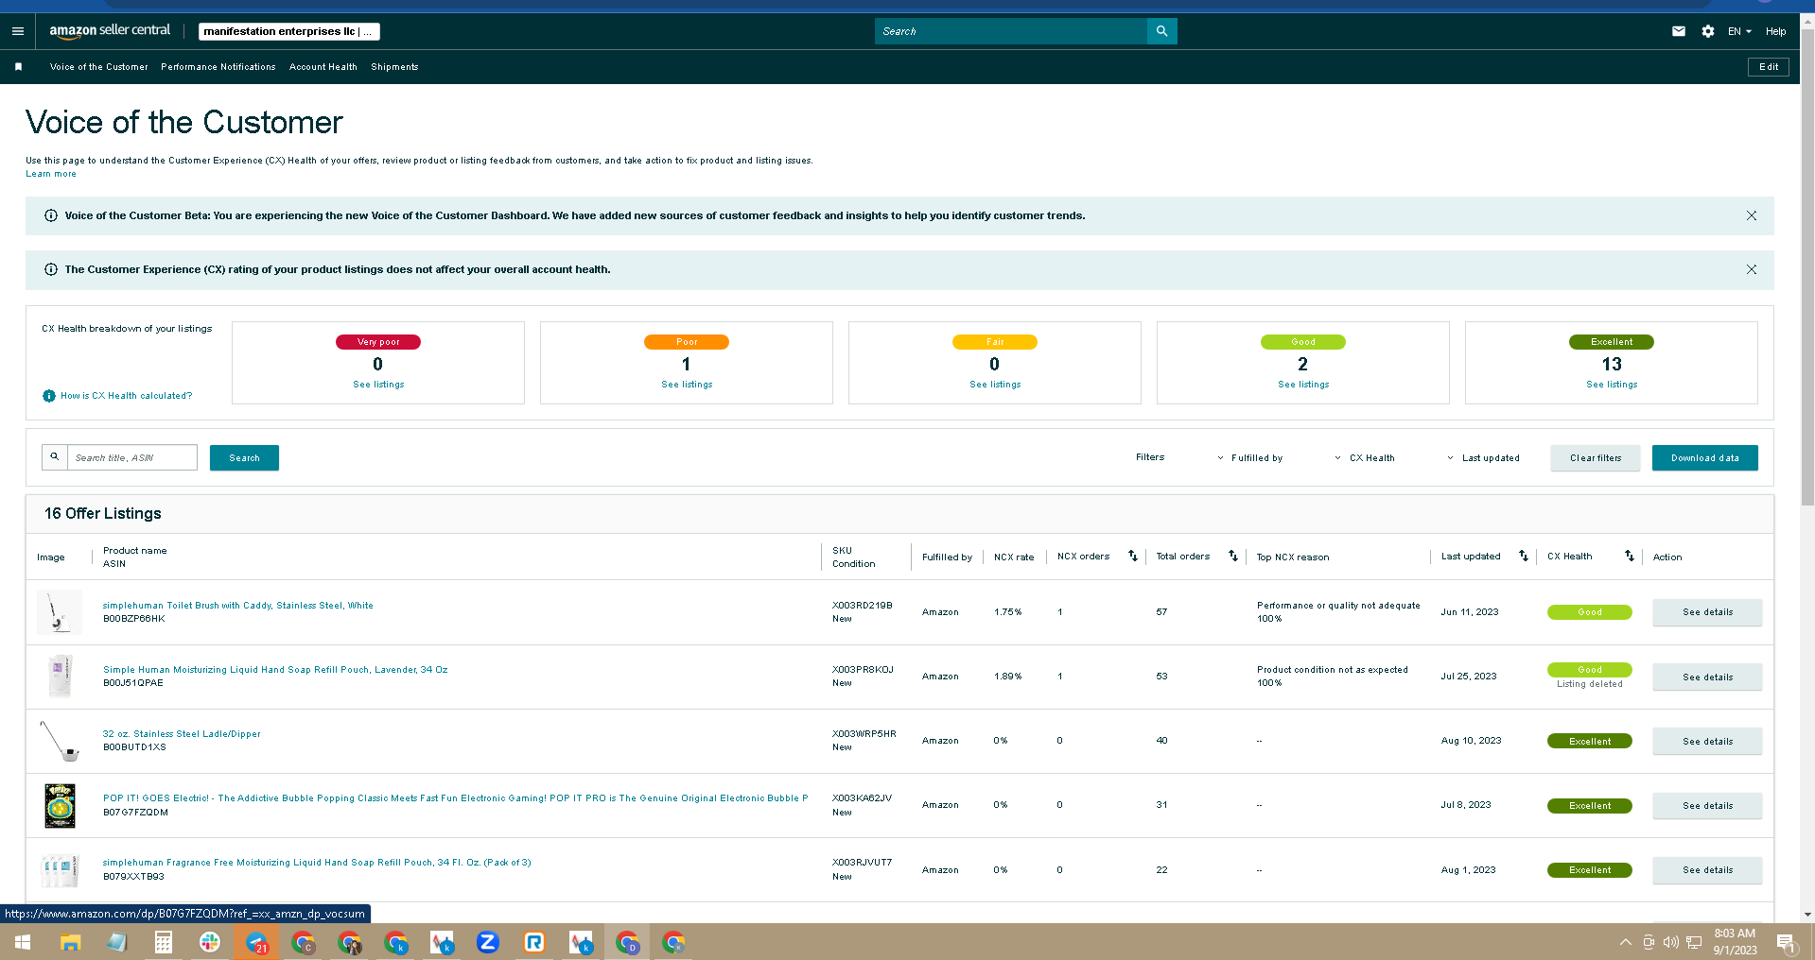Image resolution: width=1815 pixels, height=960 pixels.
Task: Open How is CX Health calculated link
Action: [x=126, y=396]
